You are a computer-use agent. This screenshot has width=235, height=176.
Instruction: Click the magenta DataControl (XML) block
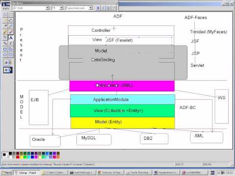[122, 86]
